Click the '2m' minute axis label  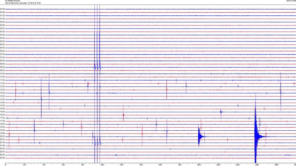(25, 165)
